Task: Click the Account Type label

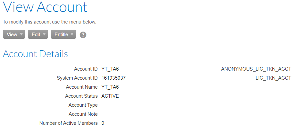Action: pyautogui.click(x=83, y=105)
